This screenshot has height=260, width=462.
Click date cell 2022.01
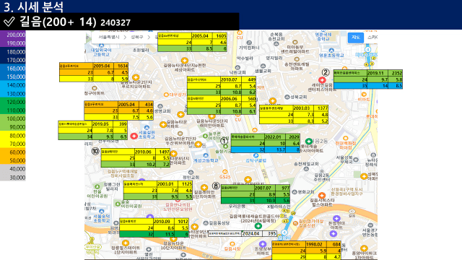pyautogui.click(x=275, y=136)
